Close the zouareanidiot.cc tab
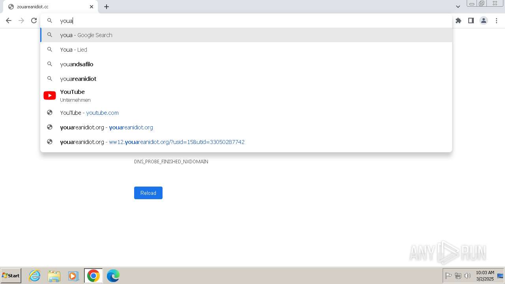505x284 pixels. coord(92,7)
